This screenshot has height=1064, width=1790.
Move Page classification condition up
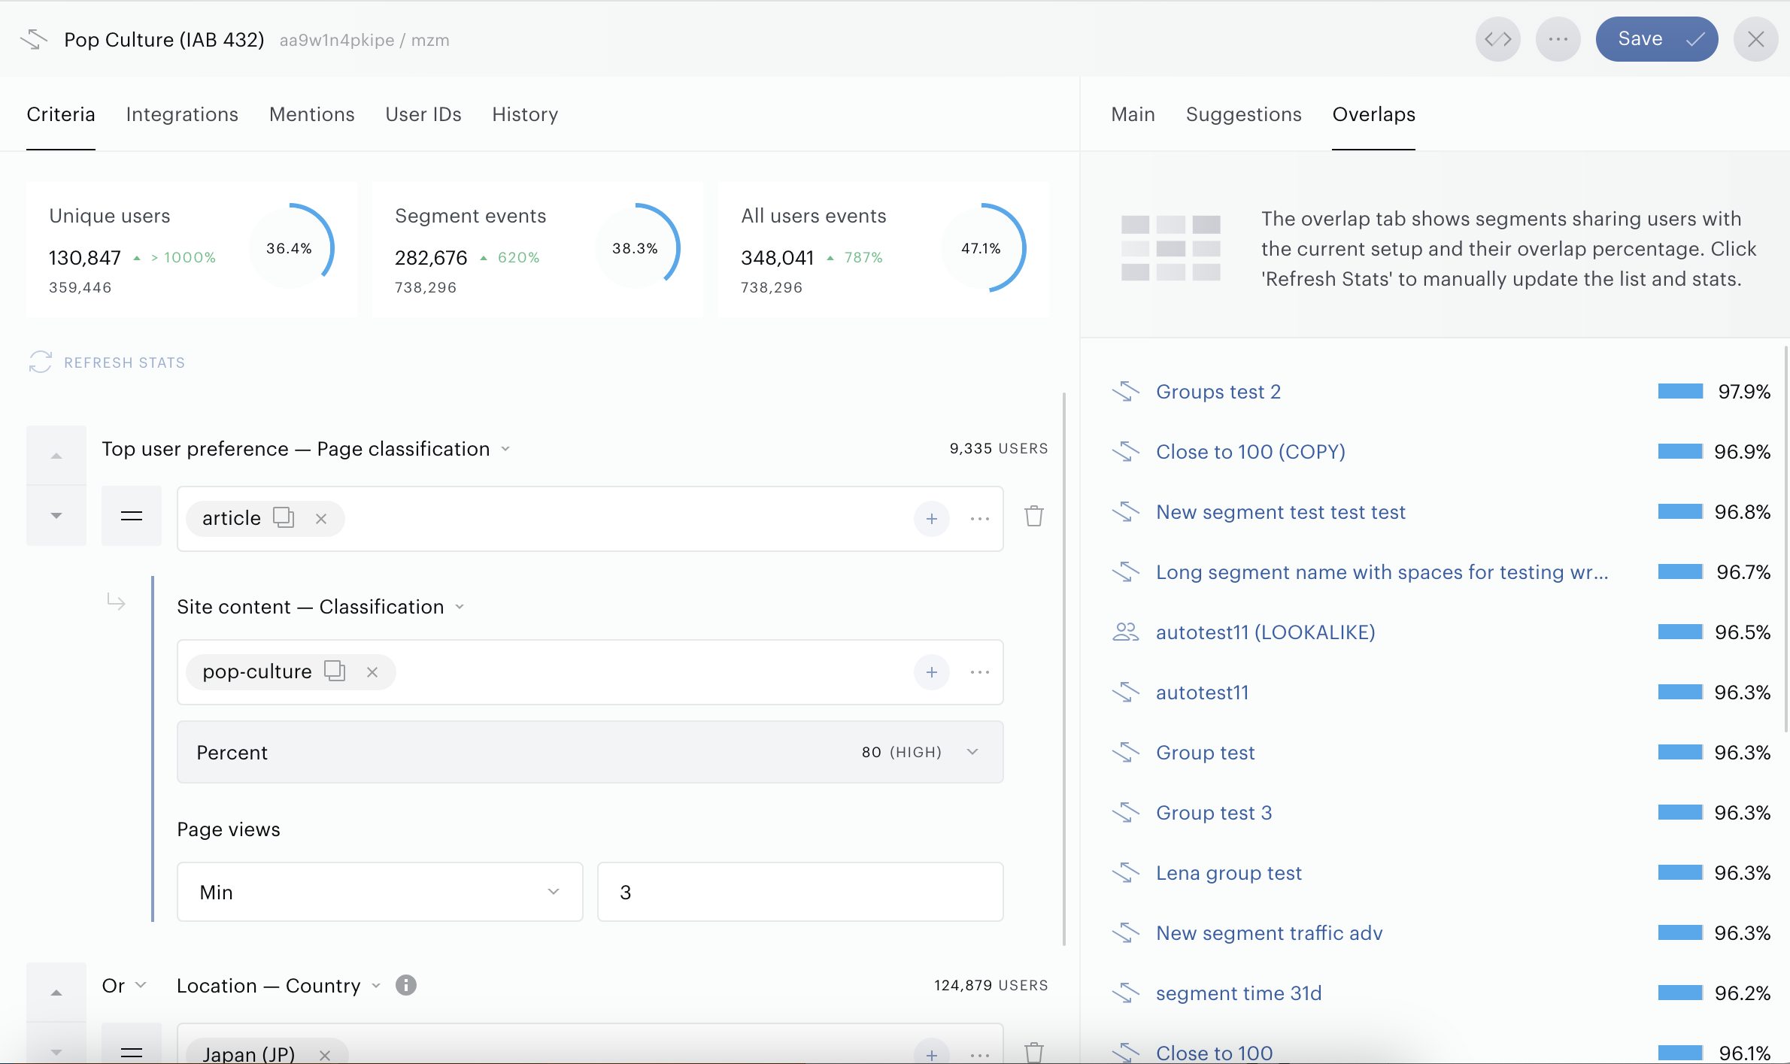(x=56, y=456)
